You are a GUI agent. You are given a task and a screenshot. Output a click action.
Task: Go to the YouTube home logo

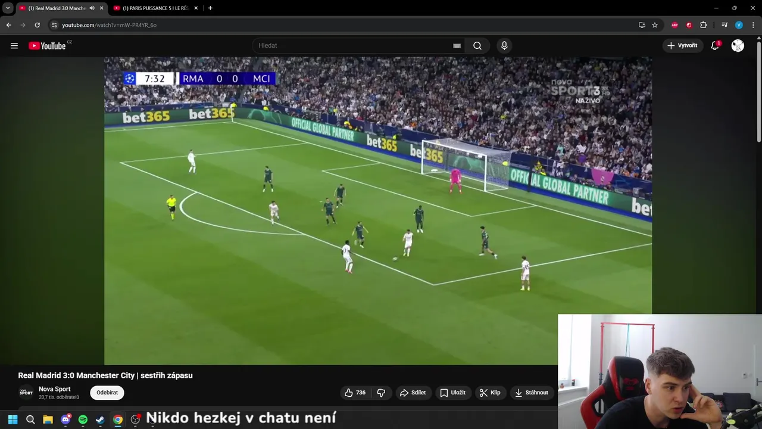[x=47, y=46]
